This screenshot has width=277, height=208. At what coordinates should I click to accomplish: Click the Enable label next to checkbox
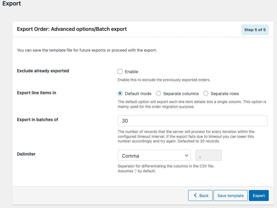(x=131, y=72)
